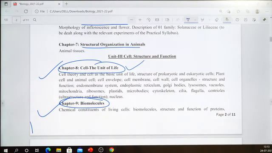Start the Read aloud feature
Image resolution: width=272 pixels, height=153 pixels.
[x=178, y=20]
